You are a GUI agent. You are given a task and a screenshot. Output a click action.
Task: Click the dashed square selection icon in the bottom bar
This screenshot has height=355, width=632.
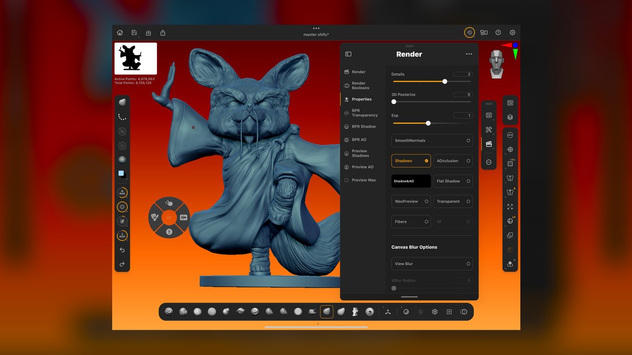pos(449,312)
